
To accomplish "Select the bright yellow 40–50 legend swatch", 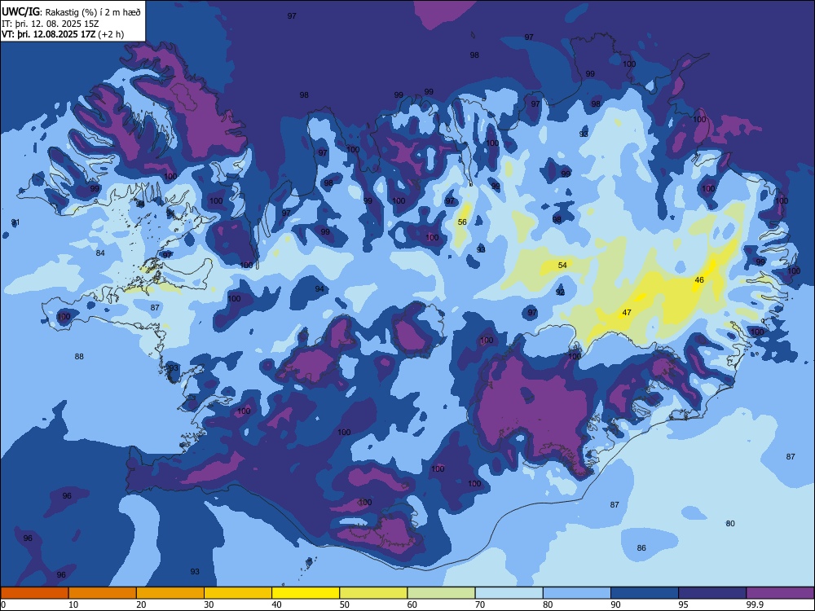I will click(x=306, y=593).
